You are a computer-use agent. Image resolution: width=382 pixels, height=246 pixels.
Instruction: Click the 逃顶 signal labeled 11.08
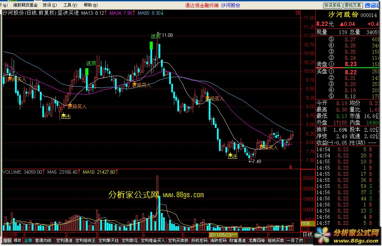point(156,36)
